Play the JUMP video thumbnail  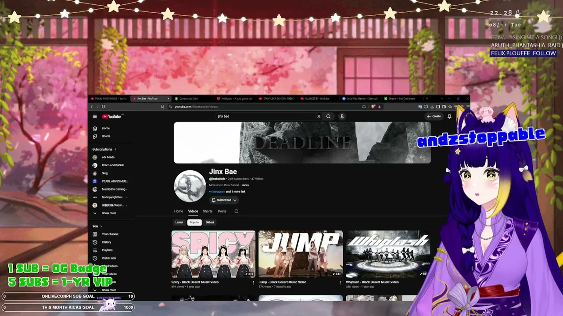tap(301, 254)
